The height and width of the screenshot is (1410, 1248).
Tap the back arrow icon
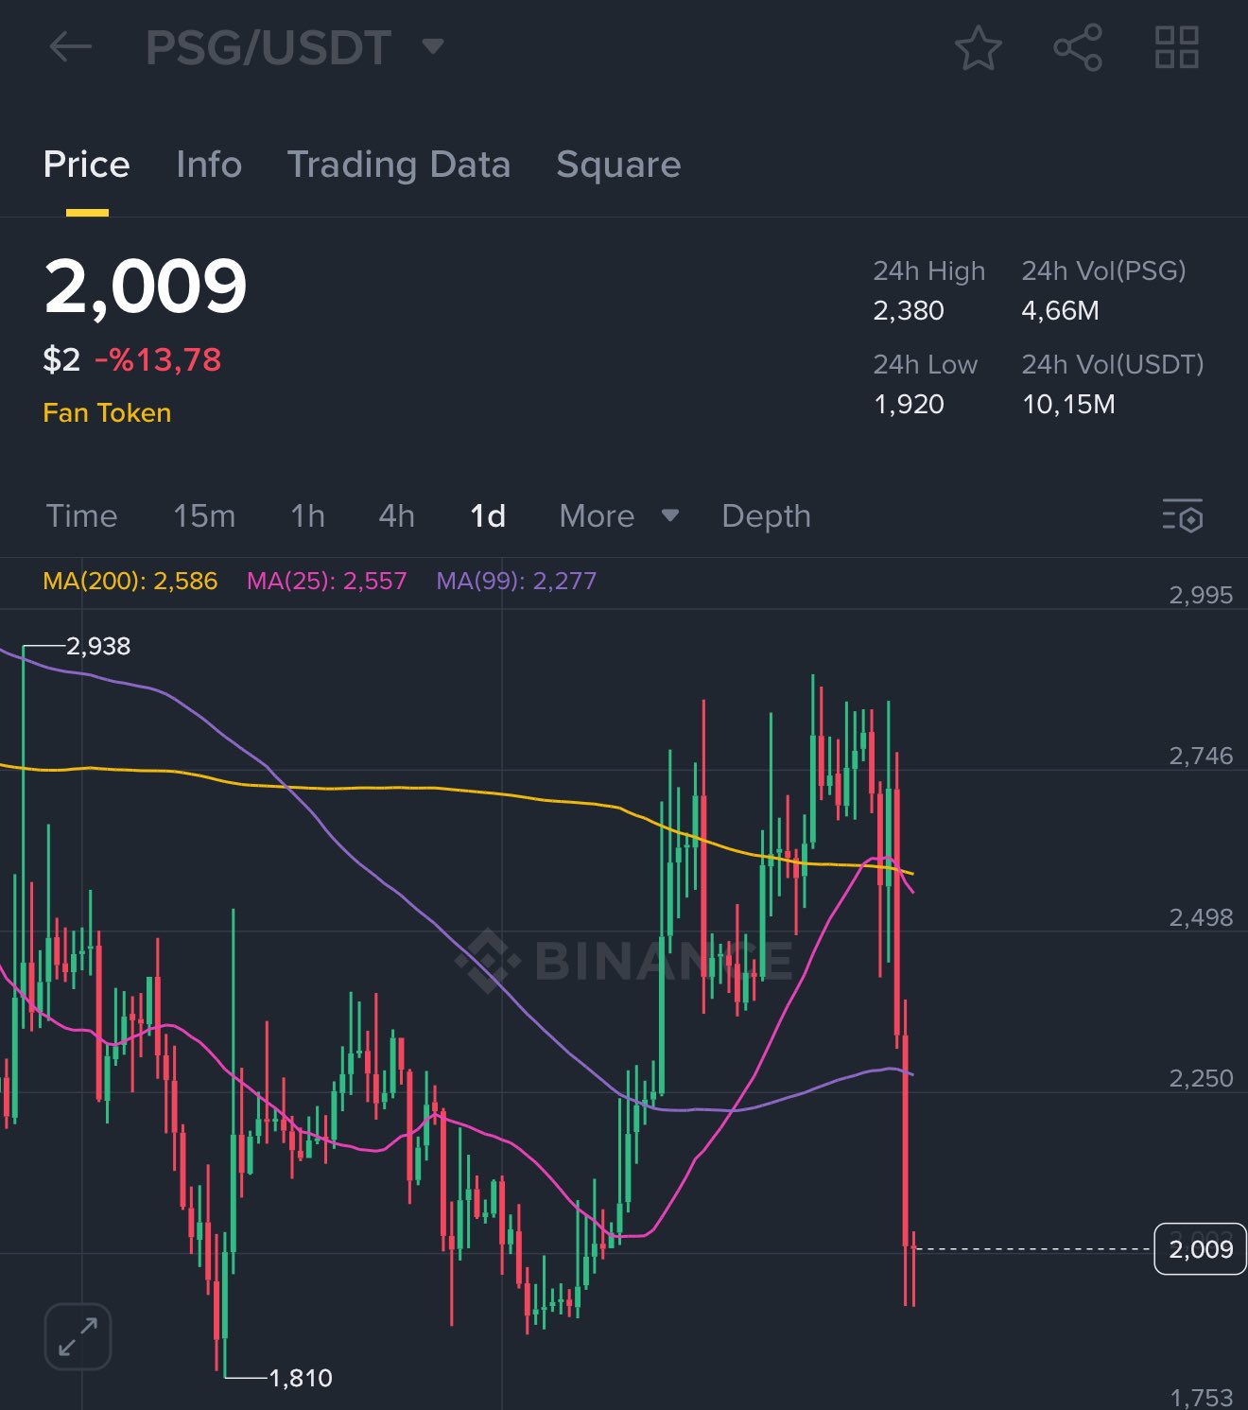(x=71, y=46)
